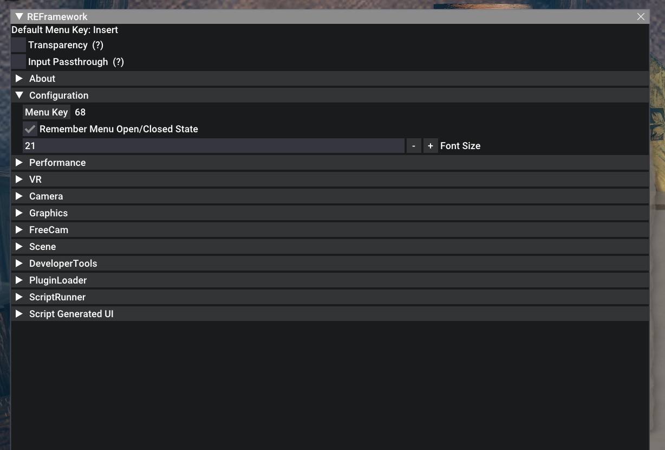The width and height of the screenshot is (665, 450).
Task: Click the Menu Key button
Action: (47, 112)
